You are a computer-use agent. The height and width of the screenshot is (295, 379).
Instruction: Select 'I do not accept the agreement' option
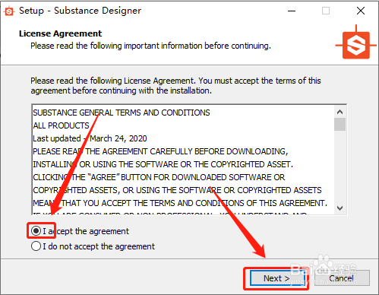36,246
